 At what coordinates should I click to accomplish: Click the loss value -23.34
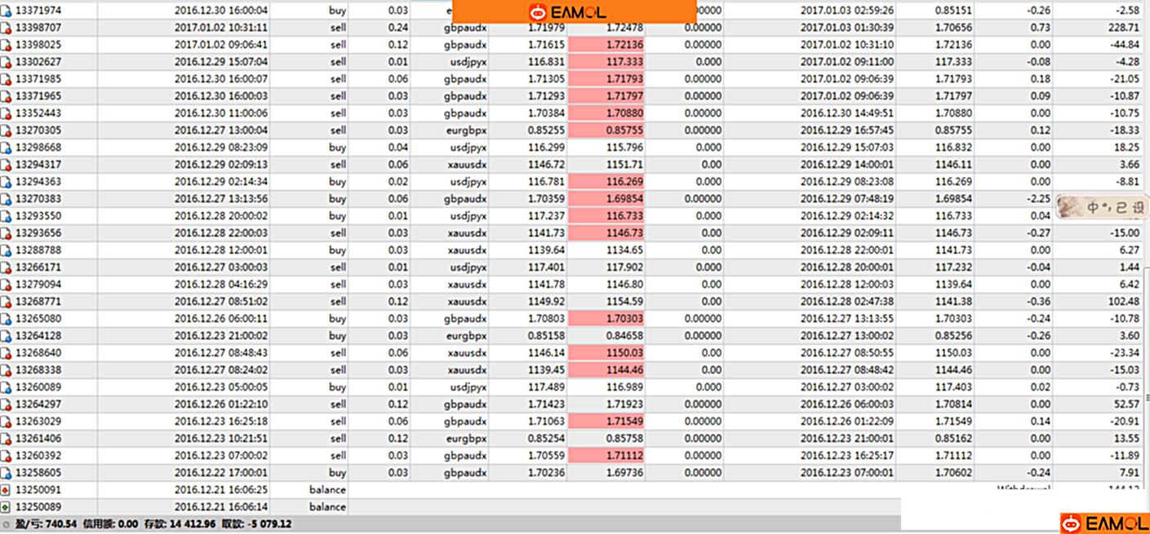(x=1125, y=353)
